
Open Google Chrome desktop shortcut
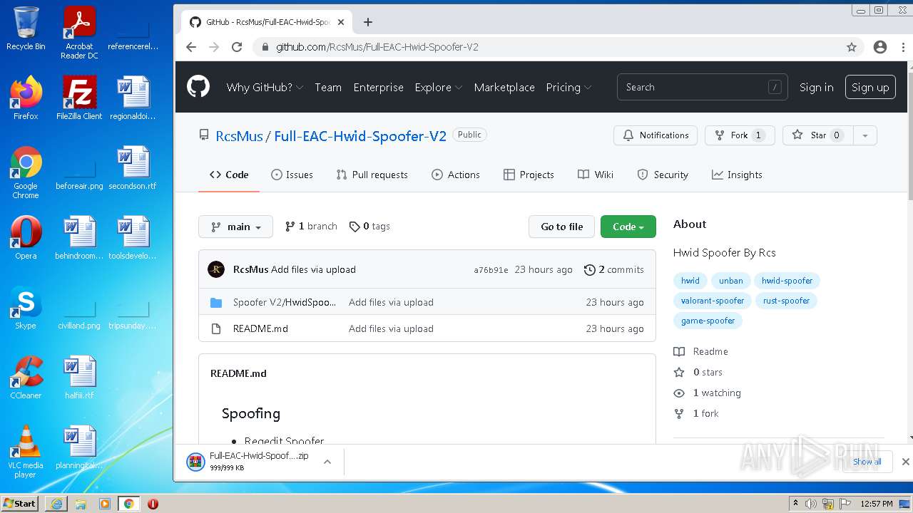tap(26, 173)
